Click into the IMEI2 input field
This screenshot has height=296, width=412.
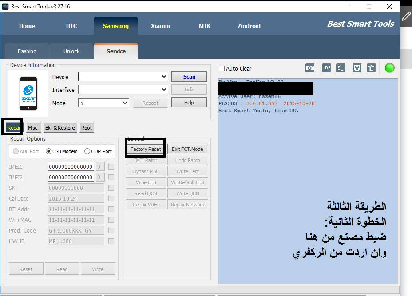(71, 177)
